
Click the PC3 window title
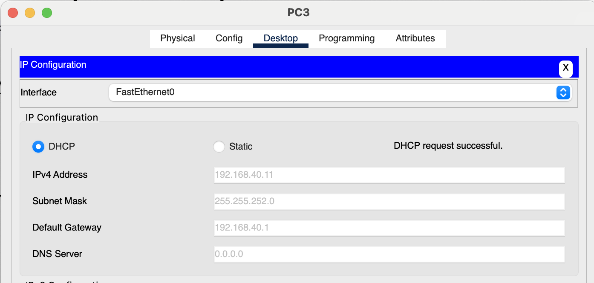298,13
